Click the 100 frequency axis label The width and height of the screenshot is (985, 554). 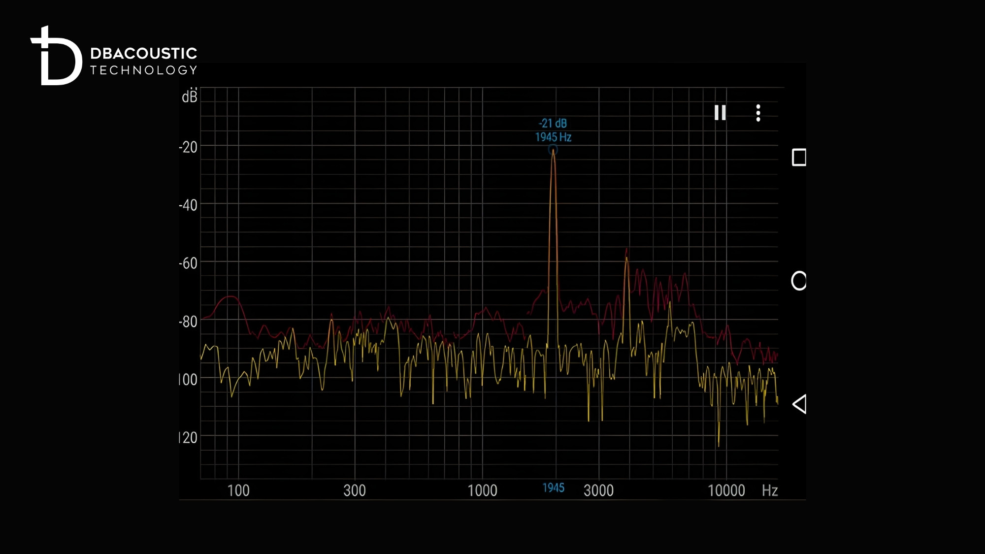pyautogui.click(x=238, y=490)
